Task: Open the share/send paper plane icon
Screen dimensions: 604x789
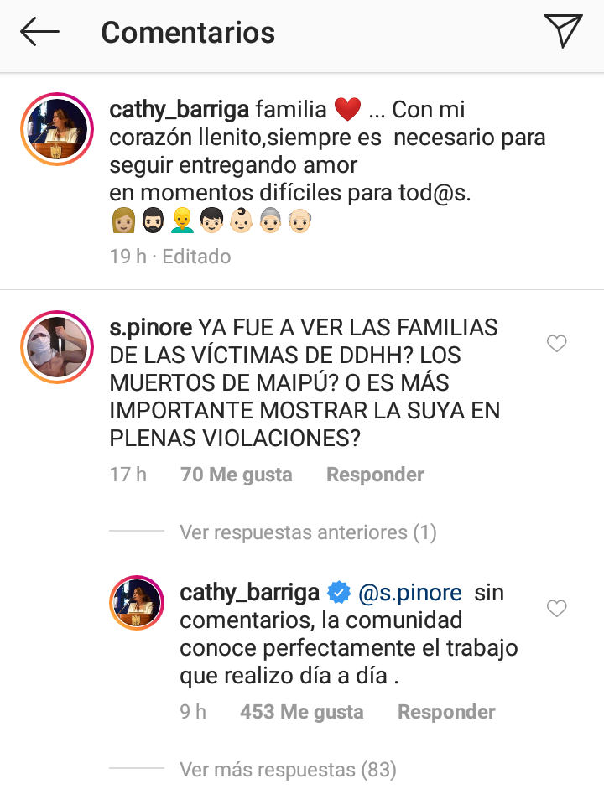Action: (563, 32)
